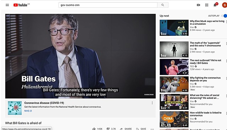Screen dimensions: 227x130
Task: Open the create video camera icon
Action: (x=199, y=5)
